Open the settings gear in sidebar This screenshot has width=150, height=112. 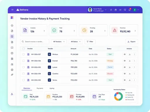(12, 70)
